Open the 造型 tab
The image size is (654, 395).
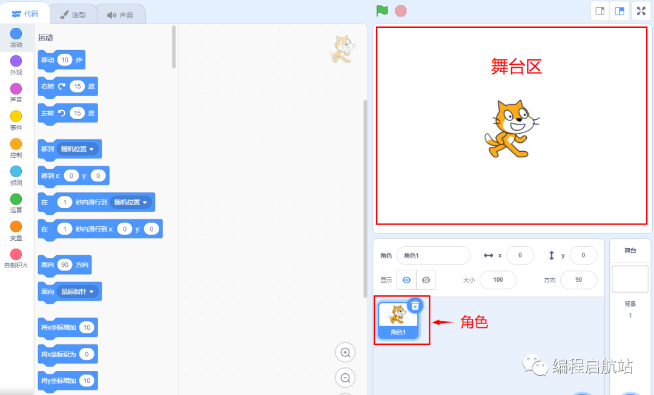73,15
